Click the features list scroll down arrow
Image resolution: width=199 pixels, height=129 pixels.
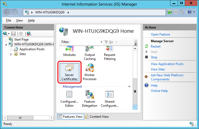coord(135,107)
